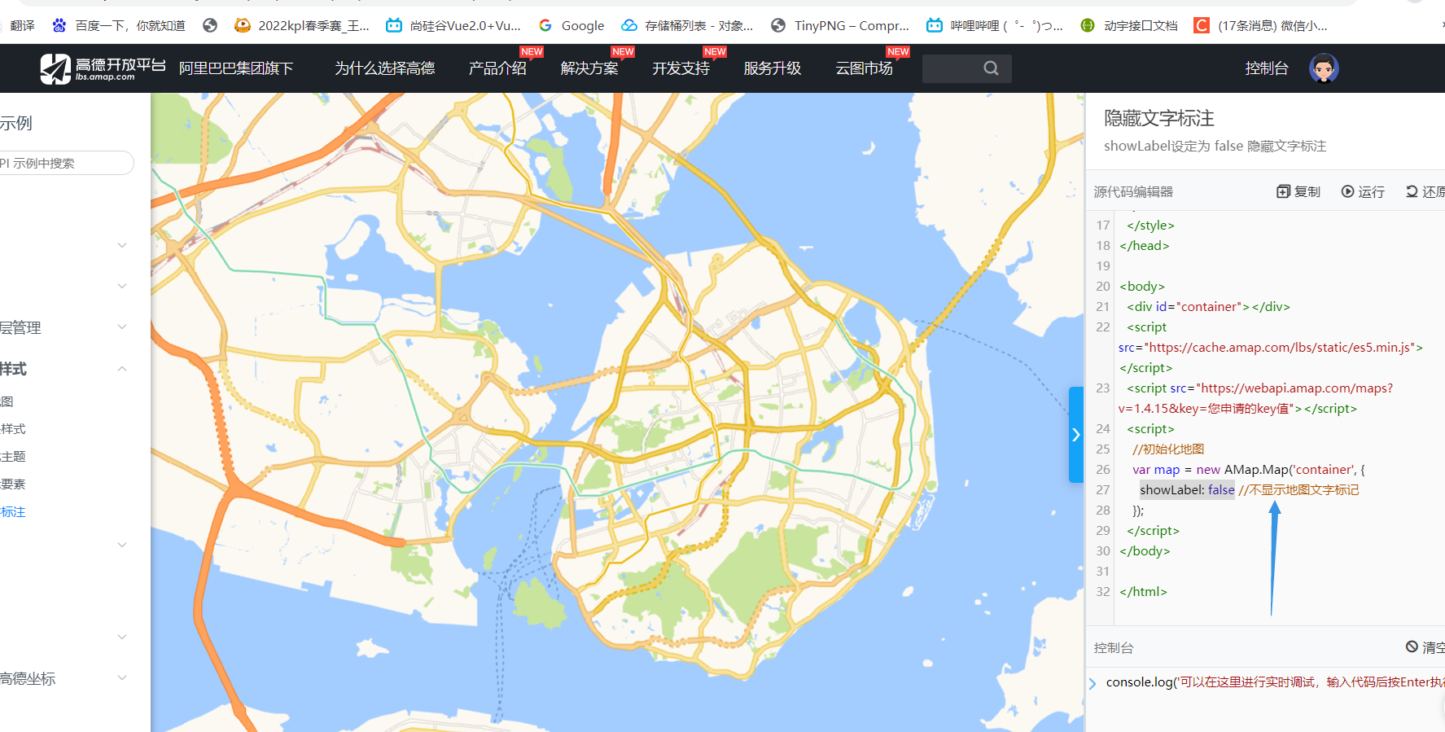Open the 存储桶列表 bookmark
Image resolution: width=1445 pixels, height=732 pixels.
click(687, 25)
